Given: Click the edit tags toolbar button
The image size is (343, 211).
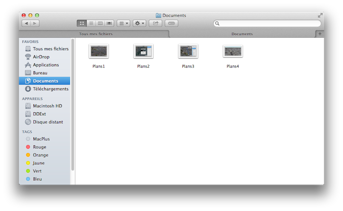Looking at the screenshot, I should 171,23.
